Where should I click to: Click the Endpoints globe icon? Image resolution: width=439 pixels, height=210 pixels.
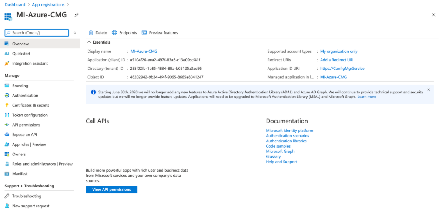[114, 33]
